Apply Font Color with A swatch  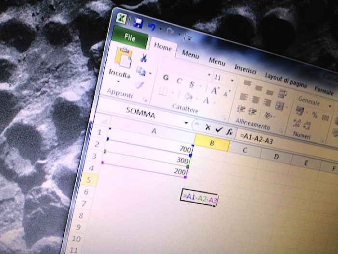(x=206, y=101)
